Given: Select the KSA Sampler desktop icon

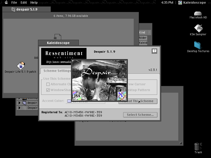Looking at the screenshot, I should coord(198,28).
